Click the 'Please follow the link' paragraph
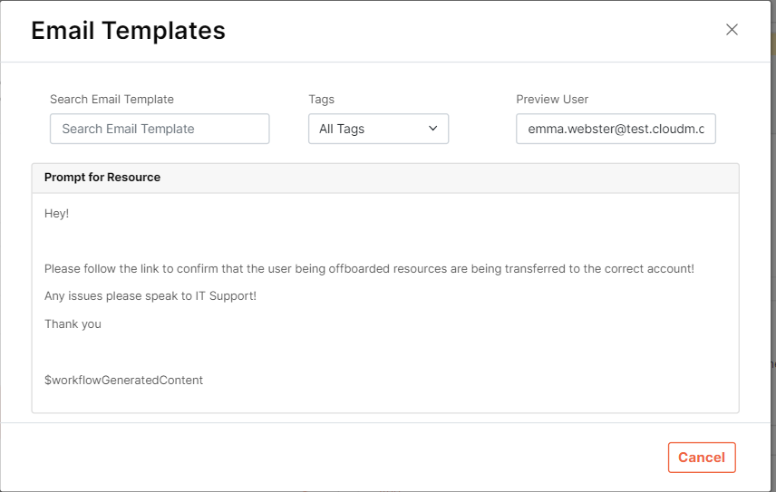776x492 pixels. coord(369,269)
